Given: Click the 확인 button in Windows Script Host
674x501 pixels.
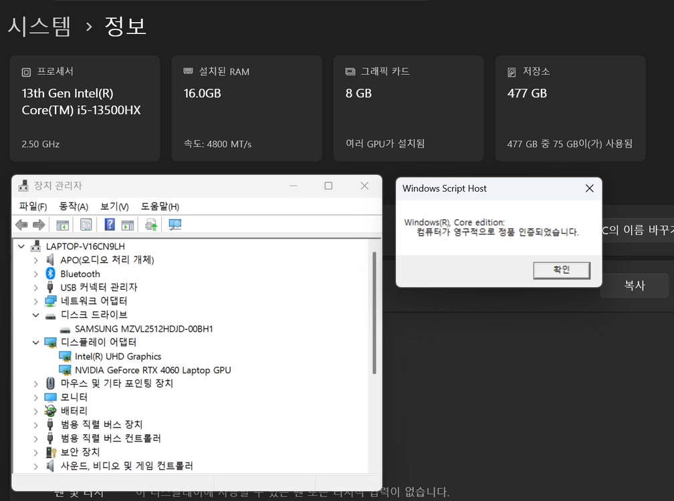Looking at the screenshot, I should coord(562,270).
